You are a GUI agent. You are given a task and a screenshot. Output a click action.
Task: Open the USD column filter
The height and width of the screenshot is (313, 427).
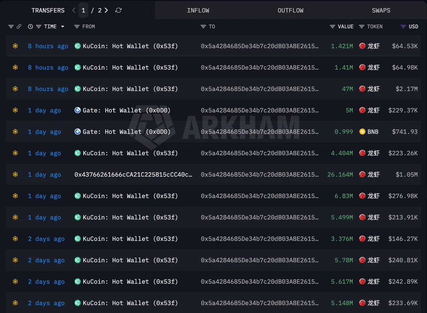tap(403, 27)
